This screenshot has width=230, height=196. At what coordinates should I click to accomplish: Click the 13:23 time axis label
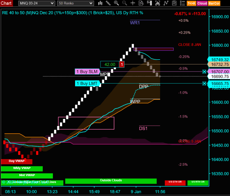[52, 192]
